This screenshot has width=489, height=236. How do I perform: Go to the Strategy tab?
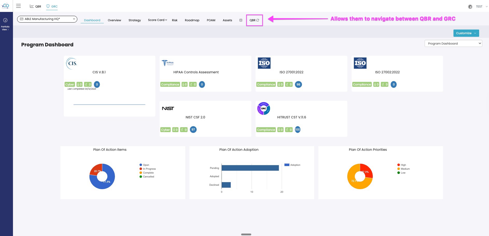(x=135, y=20)
